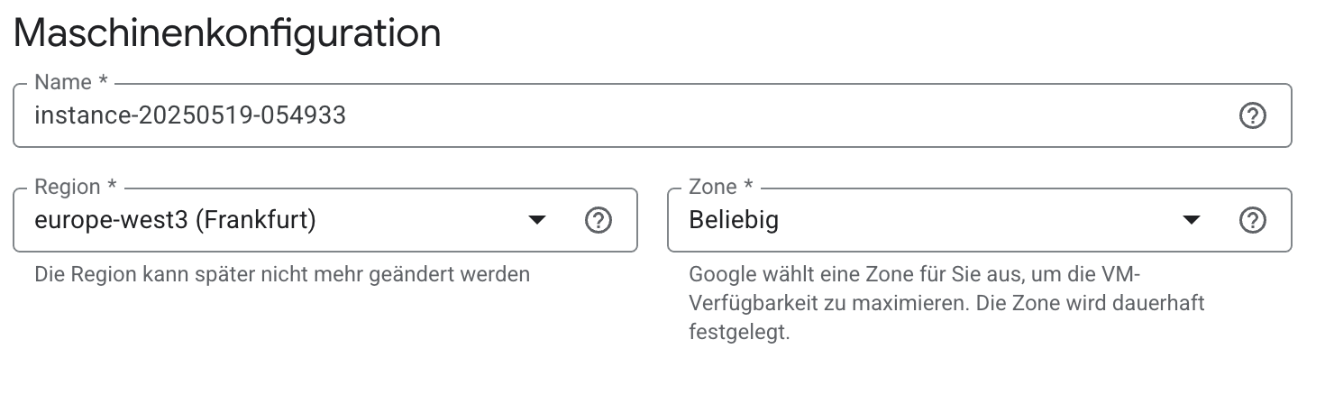This screenshot has width=1325, height=395.
Task: Click the "Region *" field label
Action: [76, 188]
